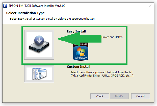Choose the Custom Install windows icon button

(x=39, y=74)
